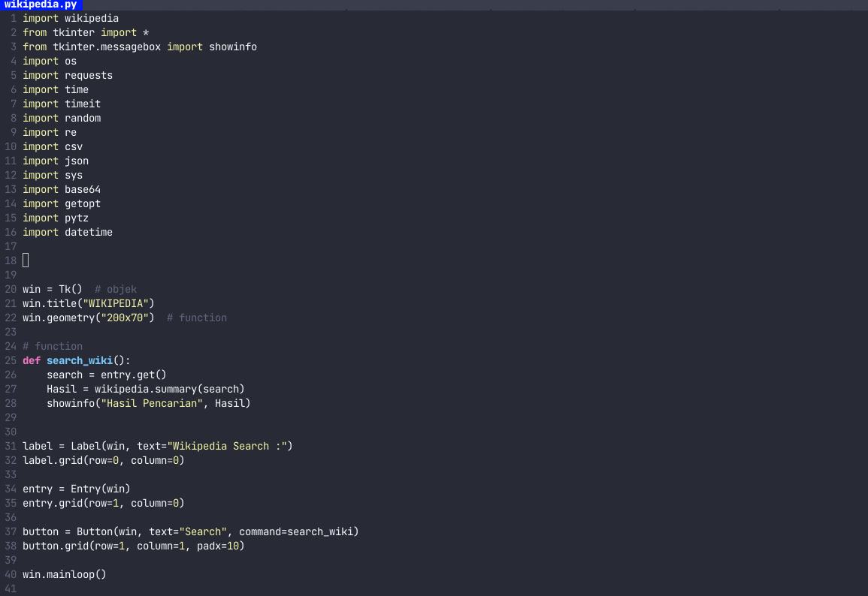
Task: Click 'entry = Entry(win)' line
Action: [77, 489]
